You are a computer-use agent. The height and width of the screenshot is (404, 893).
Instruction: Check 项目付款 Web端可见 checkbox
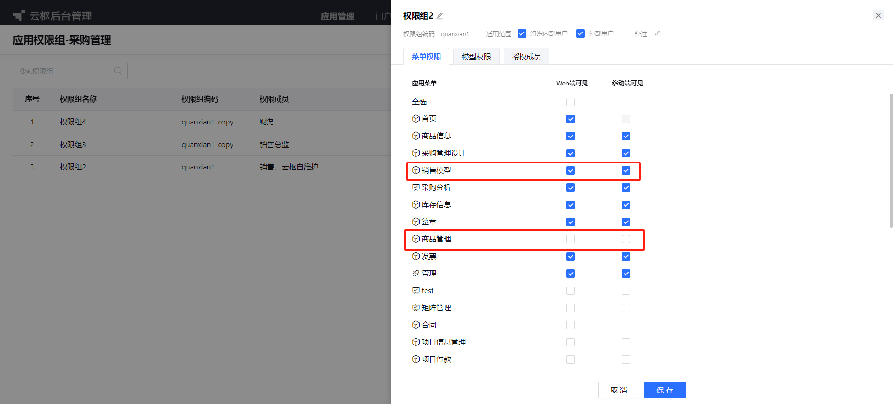(571, 359)
